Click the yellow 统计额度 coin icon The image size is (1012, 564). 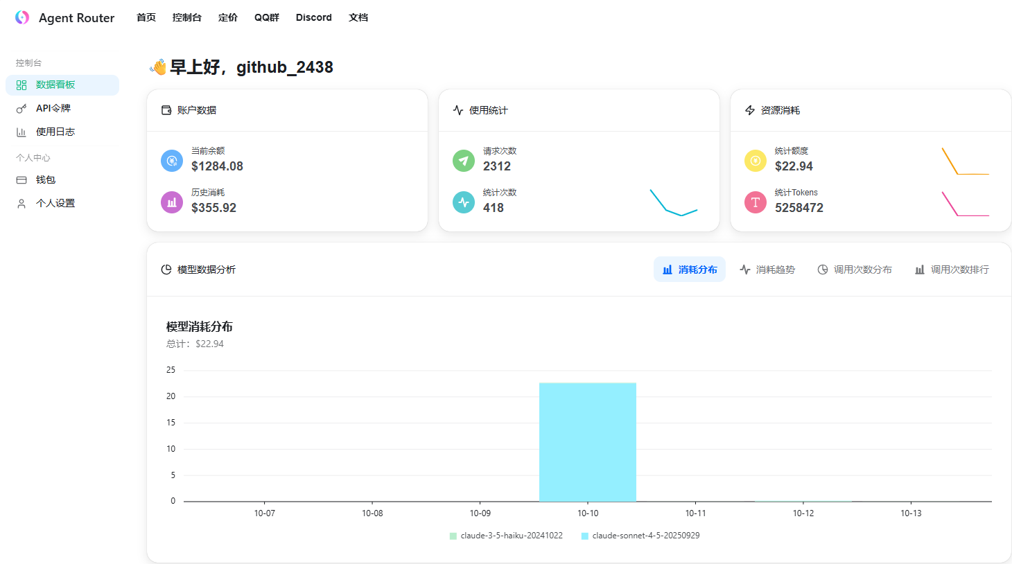click(x=756, y=161)
